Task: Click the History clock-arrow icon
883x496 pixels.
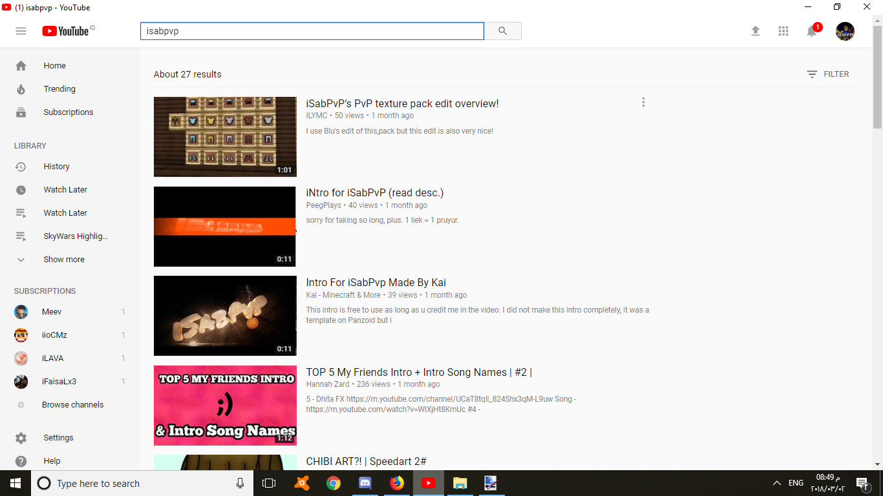Action: click(21, 167)
